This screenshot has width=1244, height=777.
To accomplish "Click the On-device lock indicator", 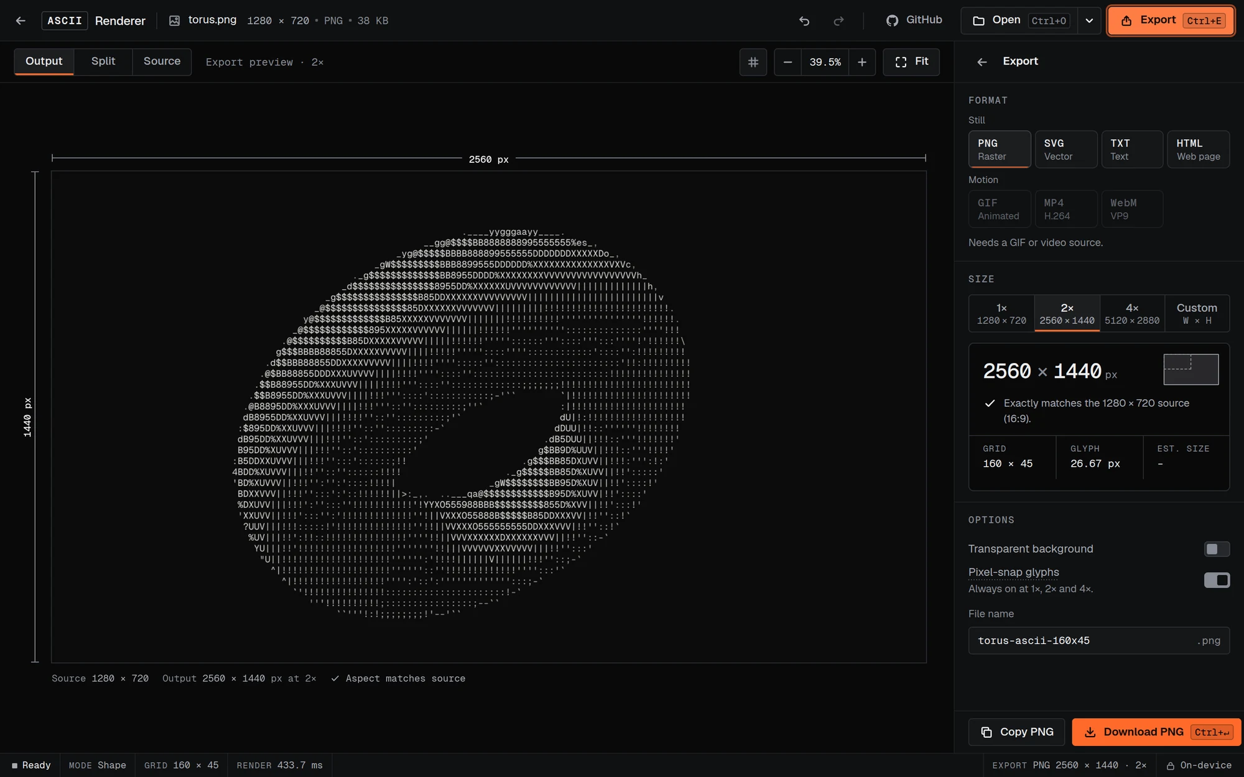I will click(1199, 765).
